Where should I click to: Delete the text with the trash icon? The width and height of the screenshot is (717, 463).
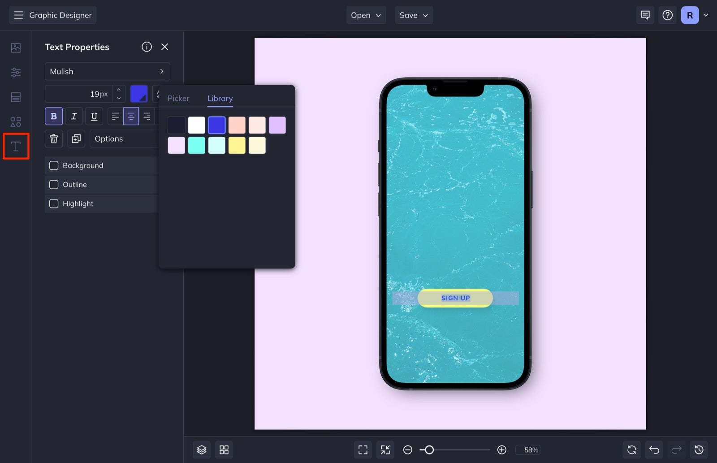53,138
